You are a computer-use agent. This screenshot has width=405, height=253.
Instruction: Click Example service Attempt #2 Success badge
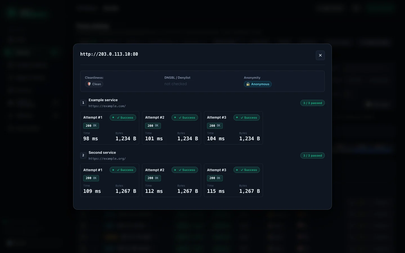[x=185, y=118]
